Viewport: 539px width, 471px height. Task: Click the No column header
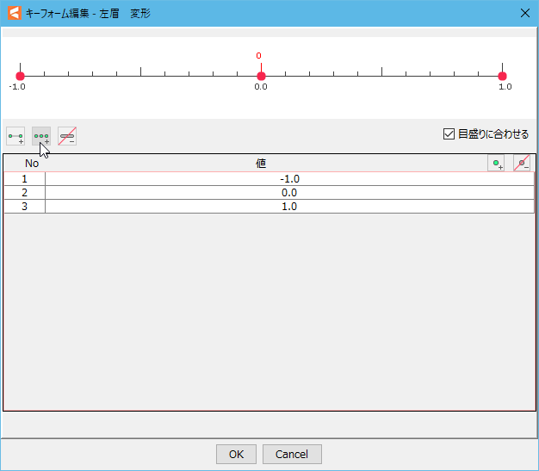(32, 164)
